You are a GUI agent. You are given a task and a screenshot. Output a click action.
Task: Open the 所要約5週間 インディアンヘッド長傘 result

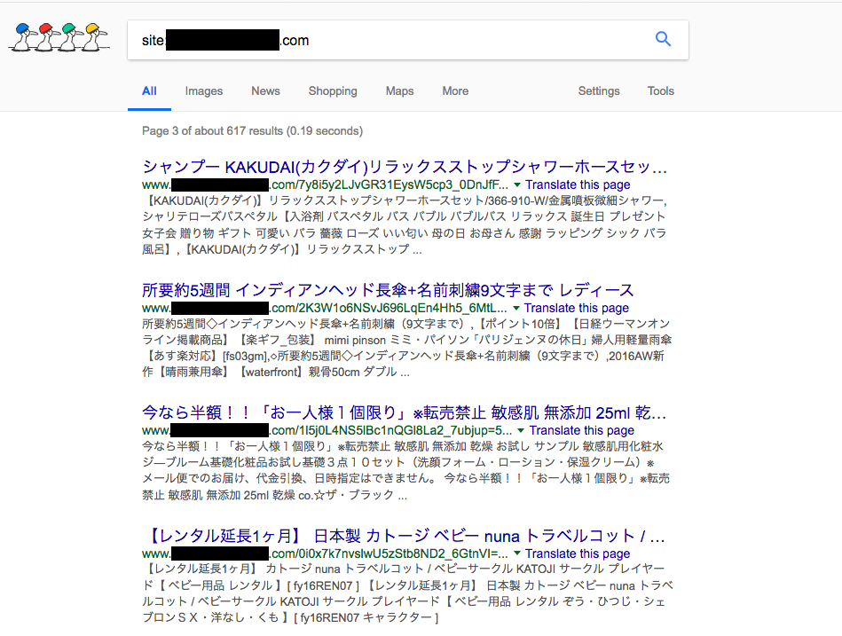coord(388,290)
